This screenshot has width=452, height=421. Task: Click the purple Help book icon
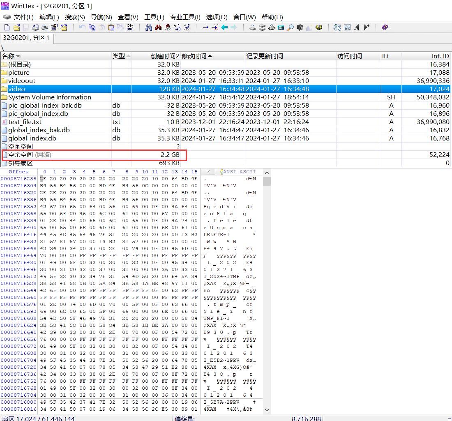(385, 28)
